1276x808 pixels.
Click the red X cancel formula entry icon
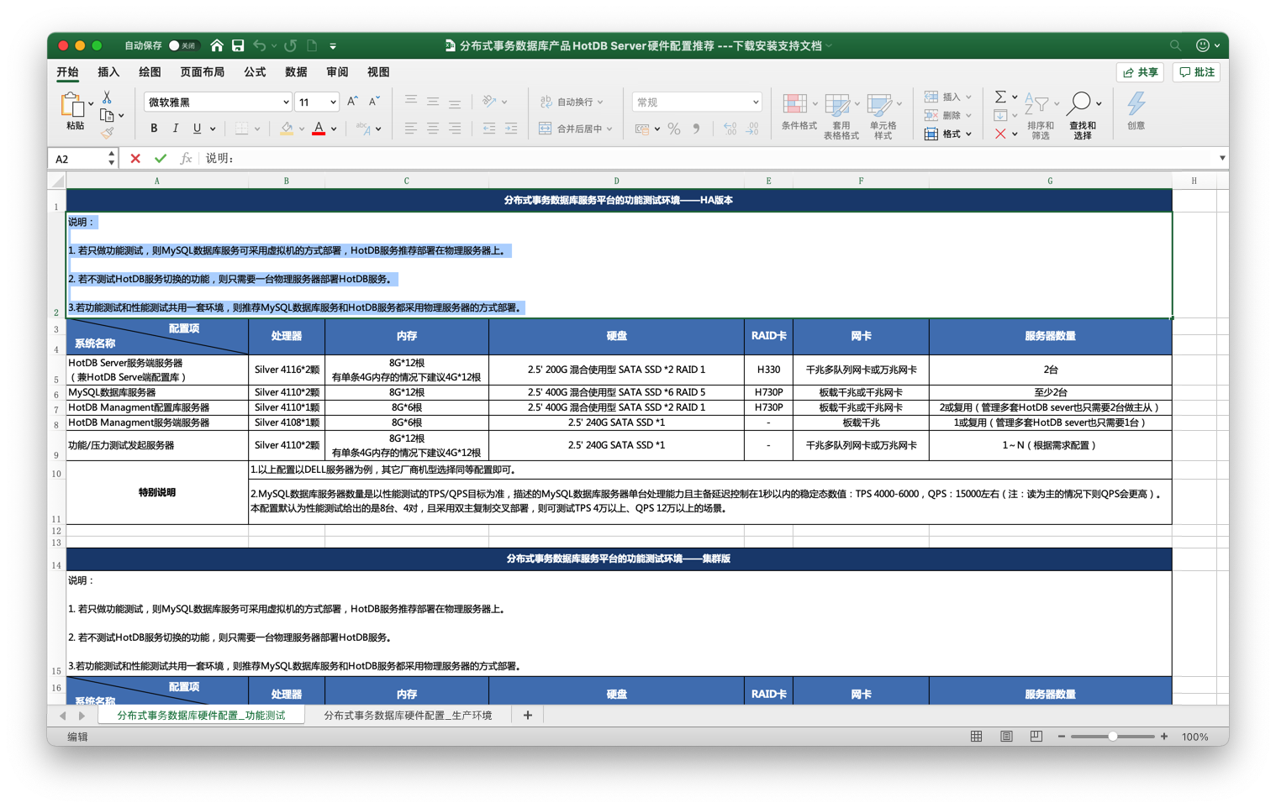135,158
